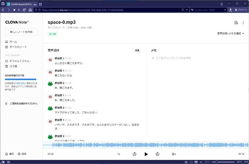This screenshot has height=164, width=249.
Task: Click the 10月19日 renewal date link
Action: [20, 83]
